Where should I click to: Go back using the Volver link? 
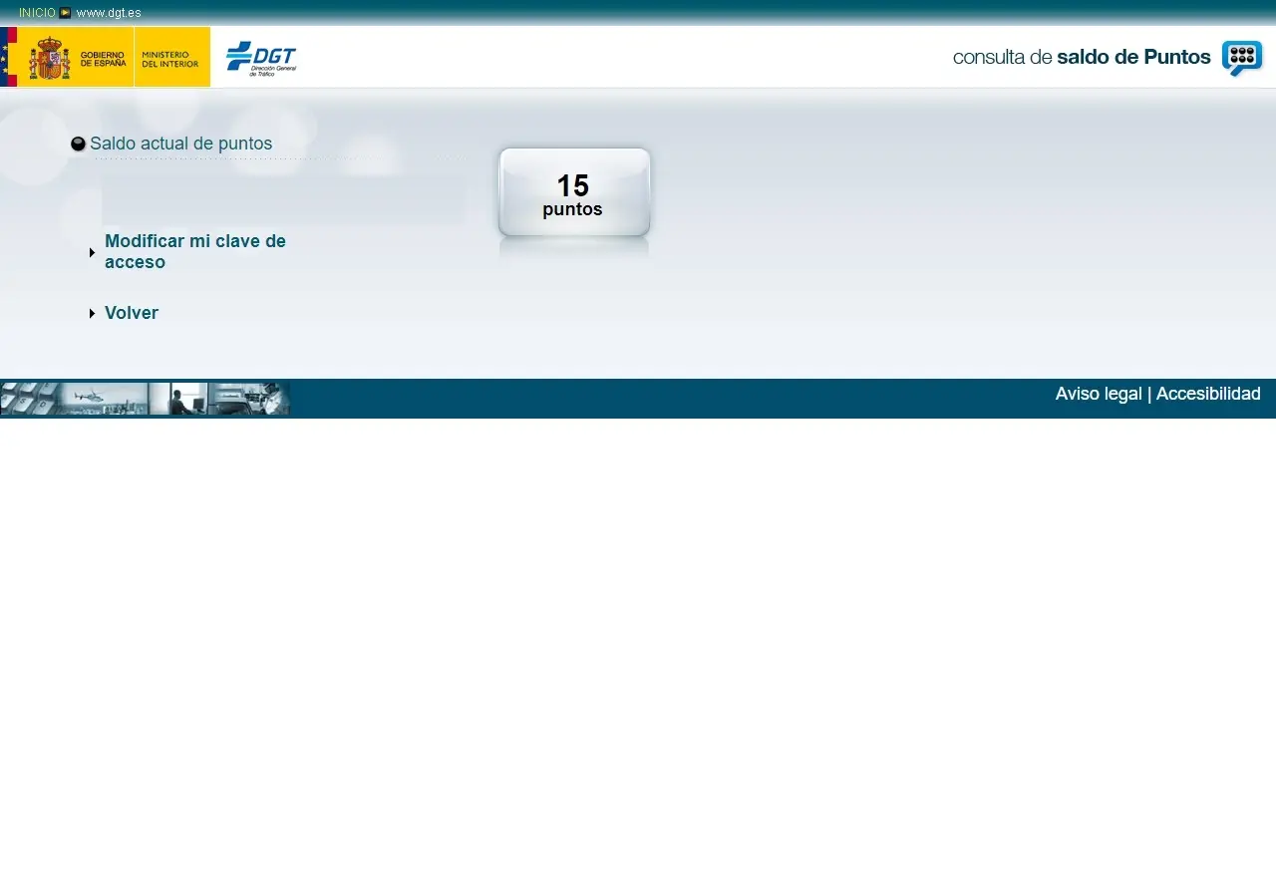[132, 313]
